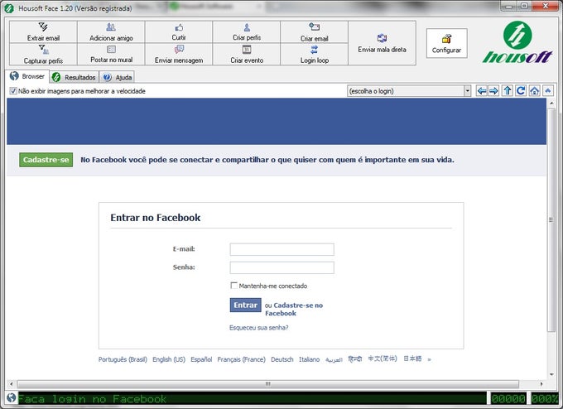Click the horizontal scrollbar thumb

point(268,384)
